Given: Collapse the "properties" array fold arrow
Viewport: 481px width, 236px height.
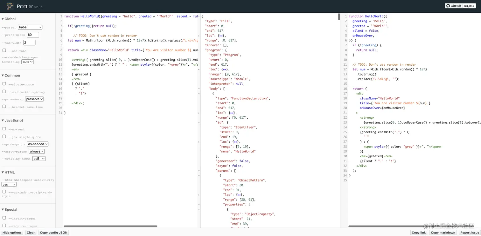Looking at the screenshot, I should click(199, 205).
